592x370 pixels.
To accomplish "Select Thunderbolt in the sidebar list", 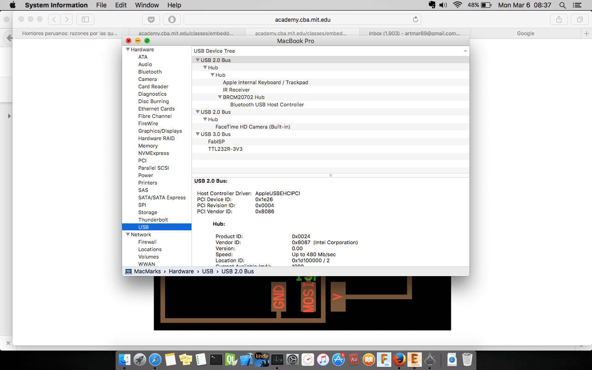I will pos(153,220).
